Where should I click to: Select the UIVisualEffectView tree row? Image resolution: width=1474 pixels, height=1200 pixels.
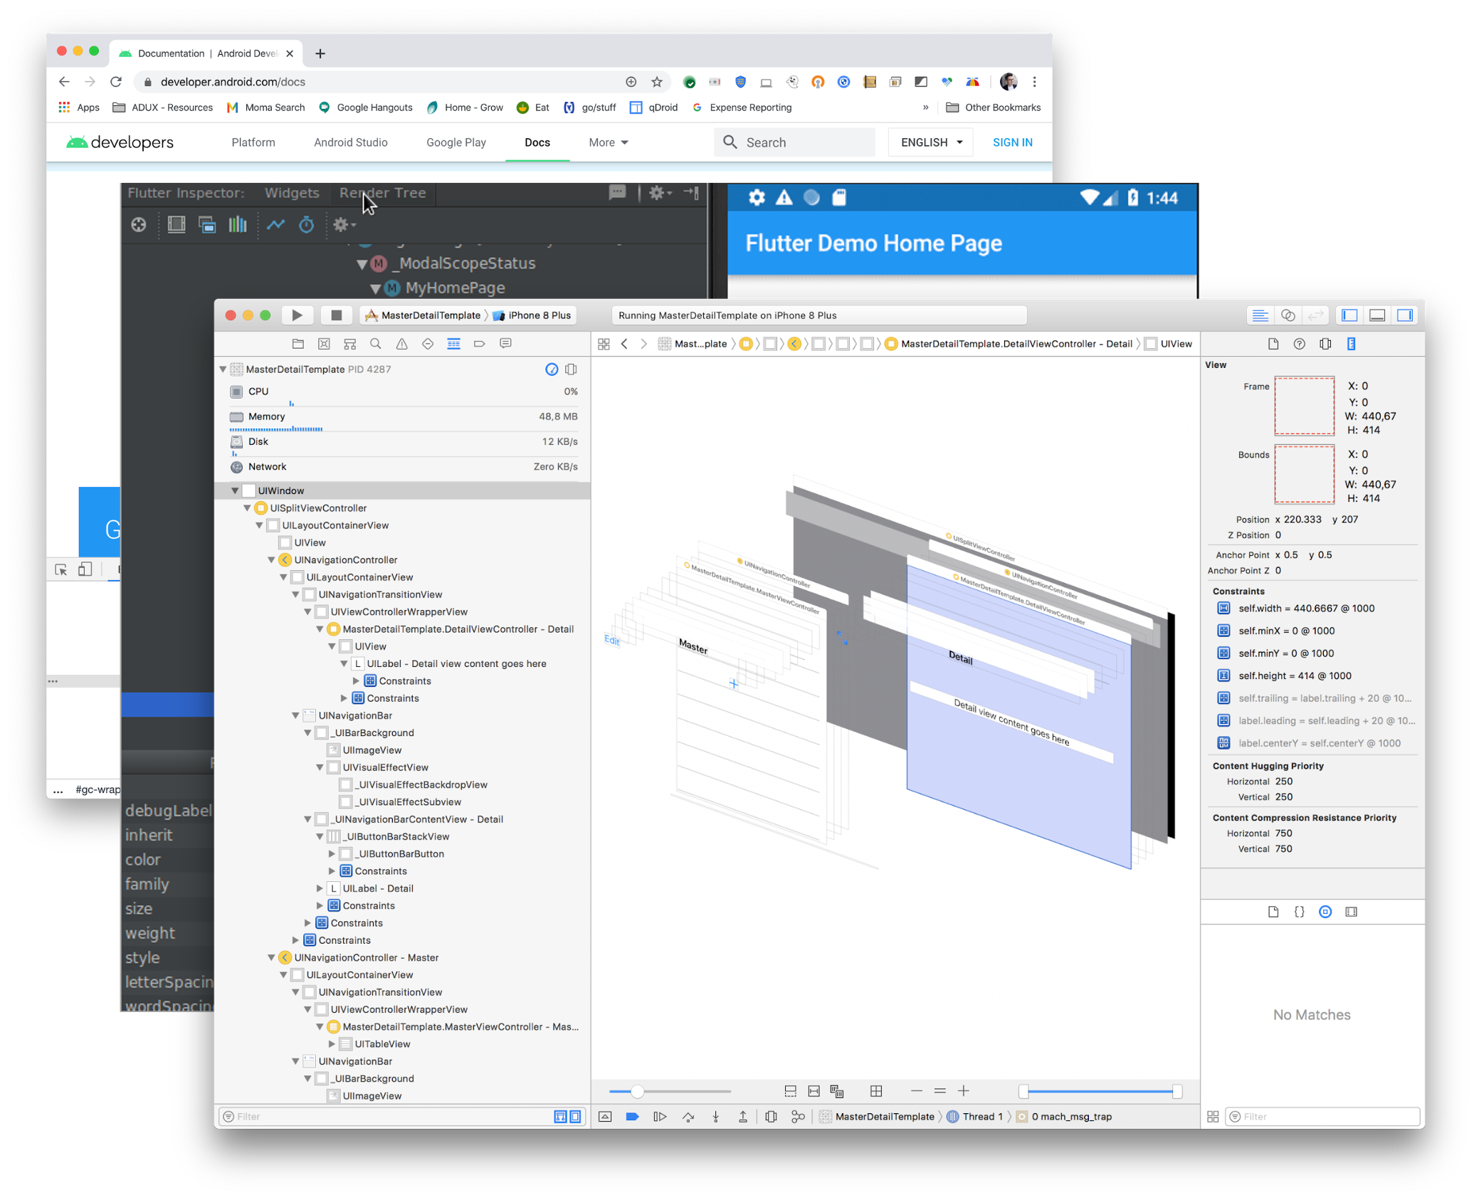point(403,768)
